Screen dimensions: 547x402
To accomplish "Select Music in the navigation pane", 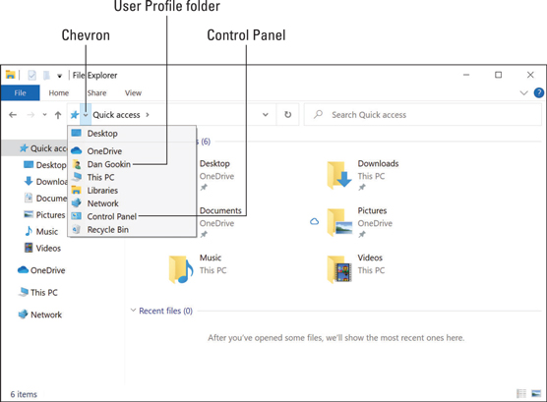I will click(41, 232).
